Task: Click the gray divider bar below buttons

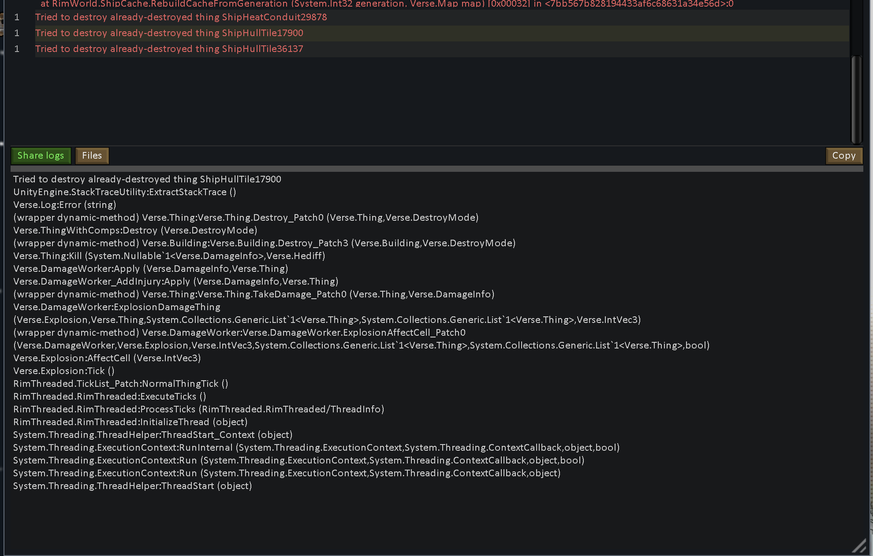Action: 436,169
